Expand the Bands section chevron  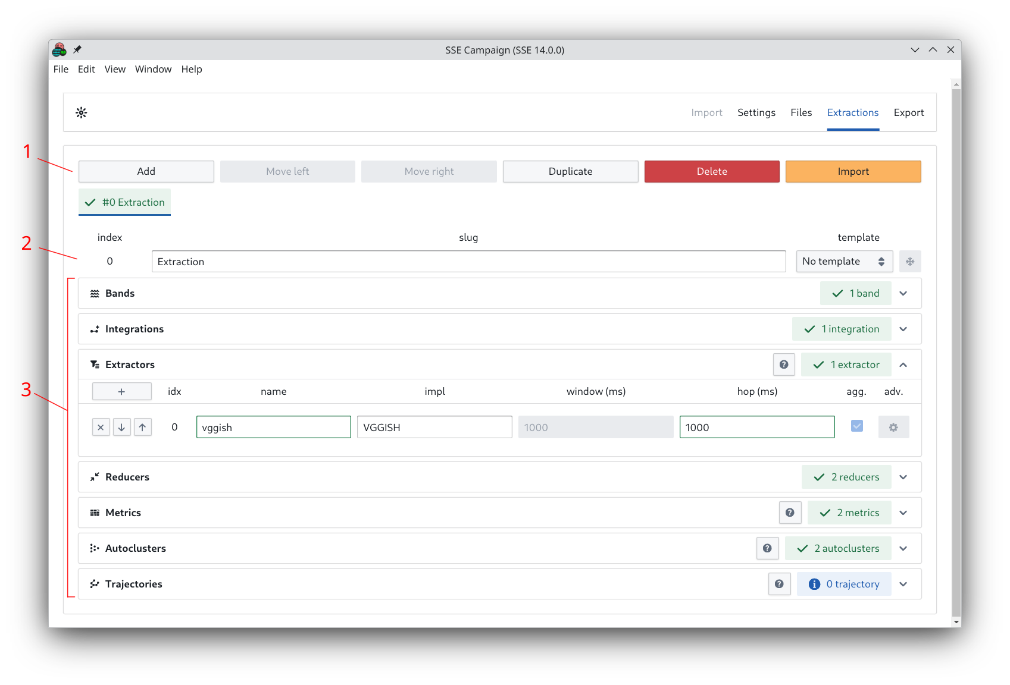[x=903, y=293]
